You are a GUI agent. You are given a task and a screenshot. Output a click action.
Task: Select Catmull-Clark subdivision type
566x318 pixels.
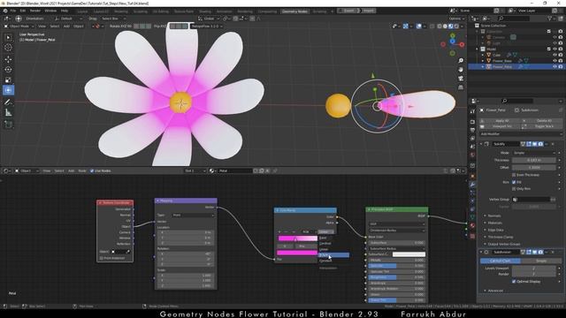pos(501,261)
